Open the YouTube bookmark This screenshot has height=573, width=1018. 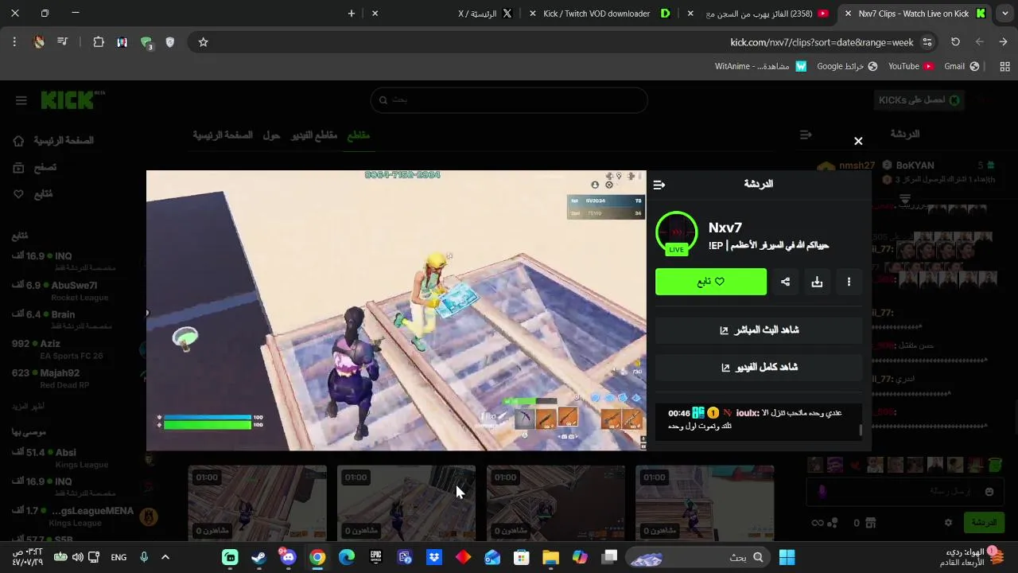[911, 66]
